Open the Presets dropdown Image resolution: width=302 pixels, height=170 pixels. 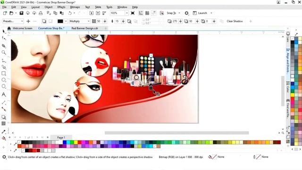pyautogui.click(x=13, y=21)
